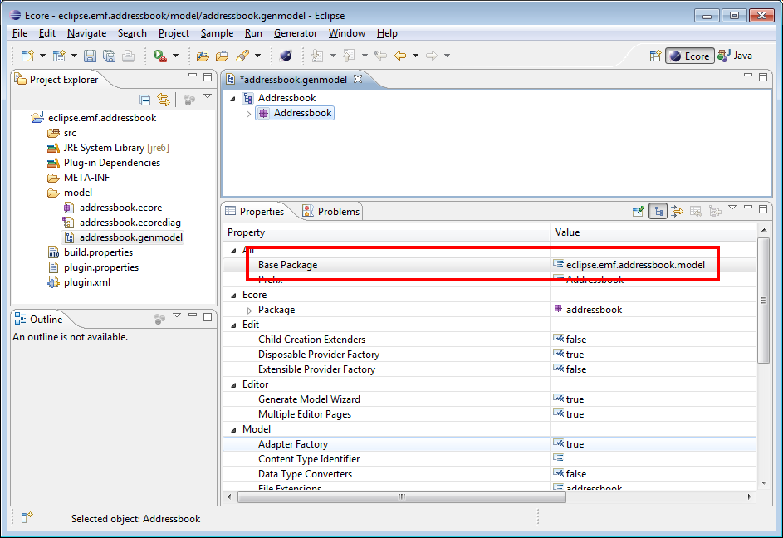Click the Open Perspective icon
This screenshot has width=783, height=538.
[655, 56]
